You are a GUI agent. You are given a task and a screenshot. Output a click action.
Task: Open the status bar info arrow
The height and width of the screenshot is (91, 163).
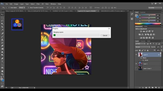(x=35, y=88)
